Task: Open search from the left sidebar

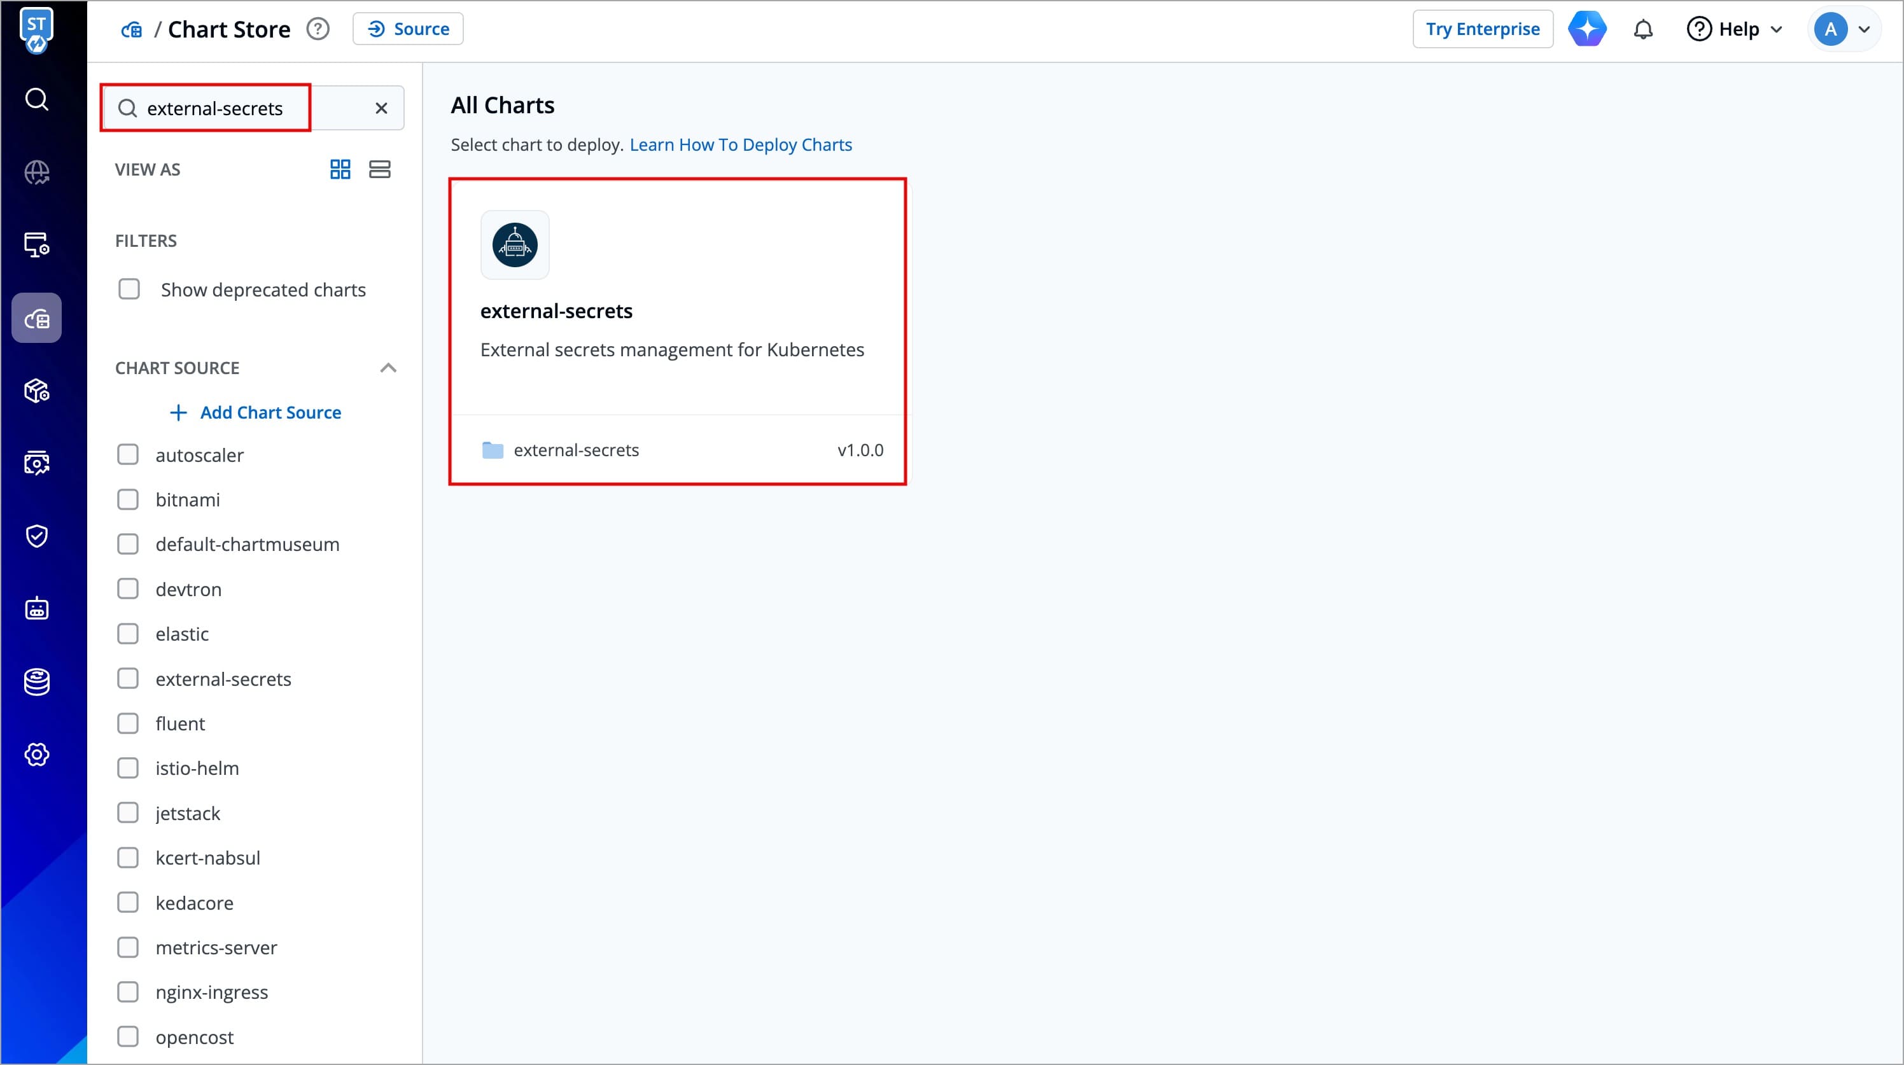Action: [36, 99]
